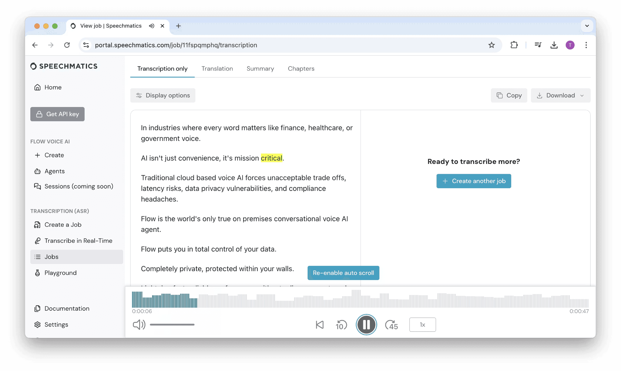Open the browser downloads icon
The width and height of the screenshot is (621, 371).
pos(554,45)
